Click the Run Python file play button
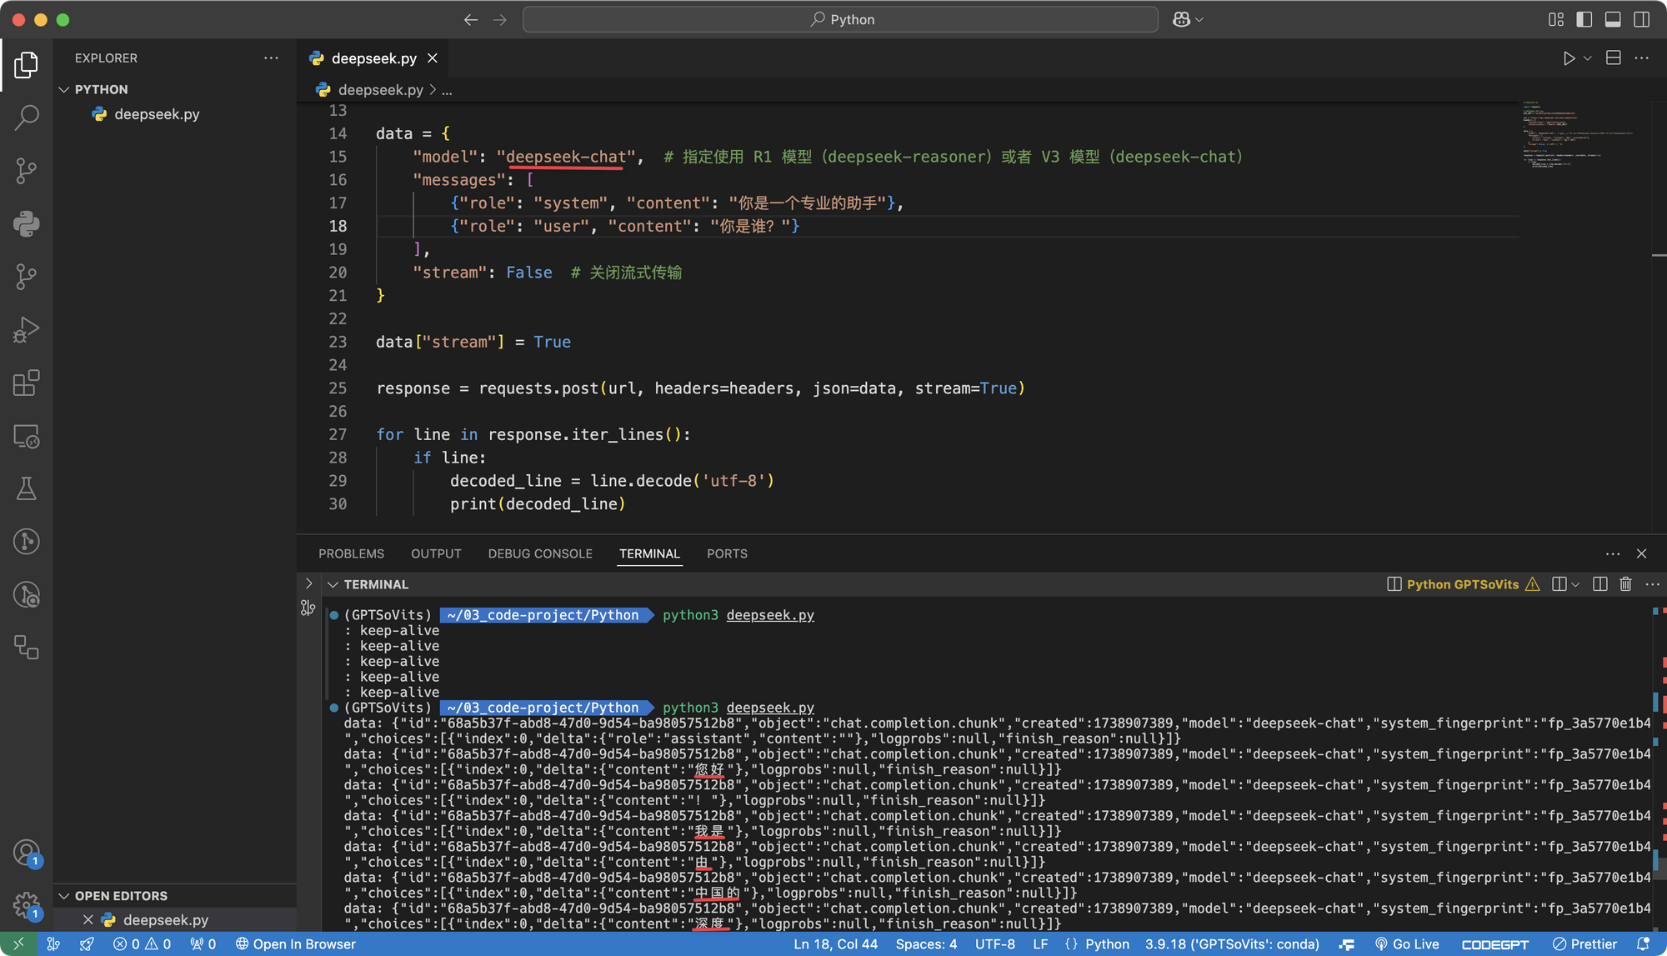1667x956 pixels. [1569, 58]
